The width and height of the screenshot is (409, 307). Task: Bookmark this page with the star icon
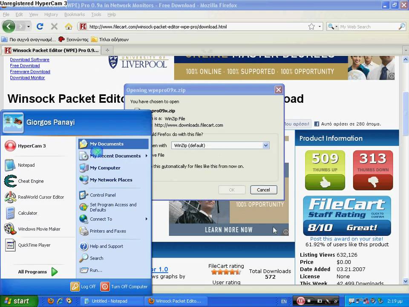(x=311, y=26)
